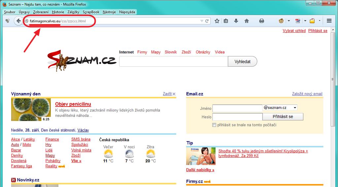
Task: Toggle 'přihlásit se trvale na tomto počítači' checkbox
Action: pyautogui.click(x=214, y=125)
